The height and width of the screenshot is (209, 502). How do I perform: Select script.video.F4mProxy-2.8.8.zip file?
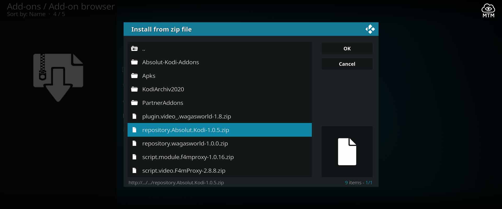click(220, 171)
